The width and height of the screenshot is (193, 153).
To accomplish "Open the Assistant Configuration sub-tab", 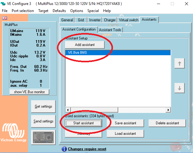I will [79, 29].
